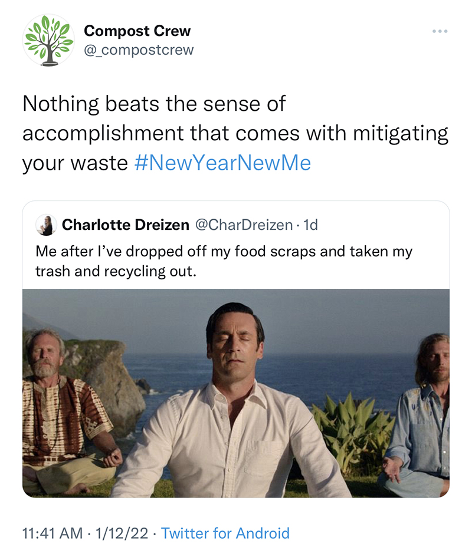The width and height of the screenshot is (472, 544).
Task: Click the Charlotte Dreizen name in quote
Action: point(126,225)
